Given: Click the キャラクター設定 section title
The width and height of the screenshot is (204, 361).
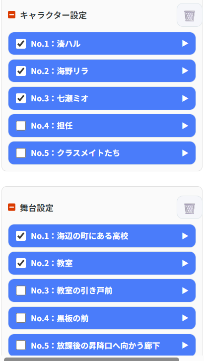Looking at the screenshot, I should click(53, 15).
